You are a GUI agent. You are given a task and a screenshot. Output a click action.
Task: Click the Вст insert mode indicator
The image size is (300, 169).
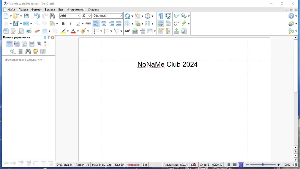point(145,165)
